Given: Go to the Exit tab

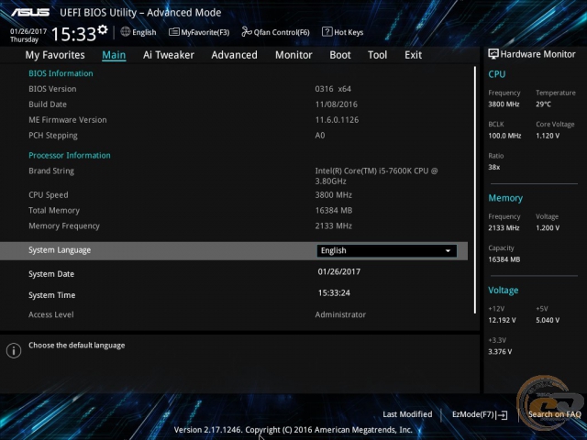Looking at the screenshot, I should [x=413, y=55].
